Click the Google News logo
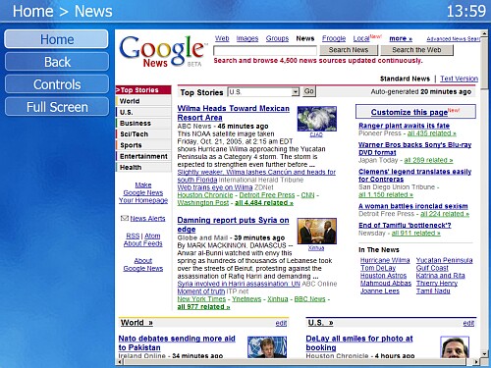 point(163,51)
